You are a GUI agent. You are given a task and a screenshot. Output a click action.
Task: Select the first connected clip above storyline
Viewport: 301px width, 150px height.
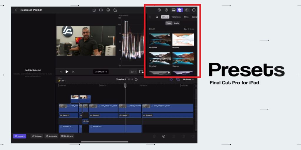(75, 99)
